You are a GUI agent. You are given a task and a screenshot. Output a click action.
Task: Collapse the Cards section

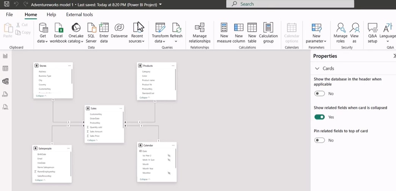[x=317, y=68]
